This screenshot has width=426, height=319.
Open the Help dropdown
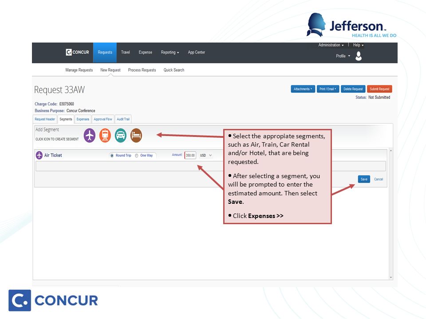tap(358, 45)
